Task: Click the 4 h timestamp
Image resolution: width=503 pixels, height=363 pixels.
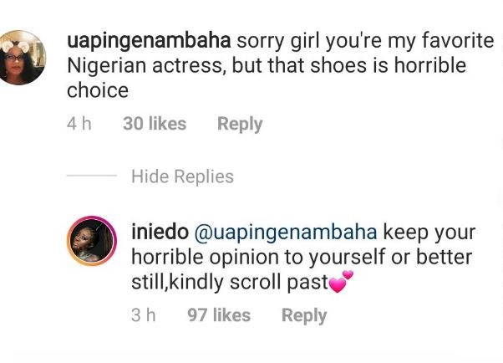Action: click(x=78, y=124)
